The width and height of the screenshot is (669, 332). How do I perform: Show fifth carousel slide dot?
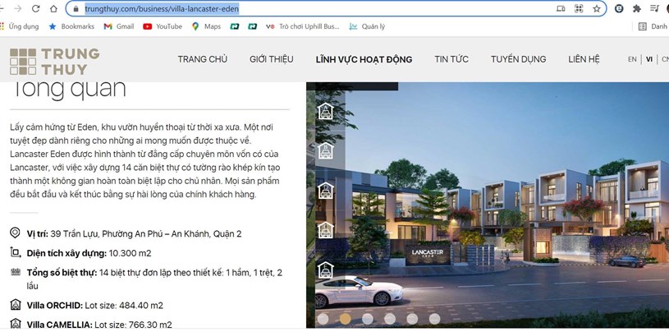point(412,319)
